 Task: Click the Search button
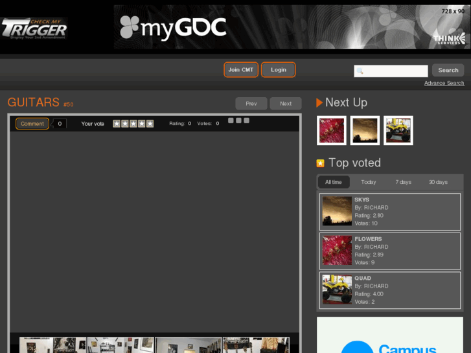(x=448, y=71)
